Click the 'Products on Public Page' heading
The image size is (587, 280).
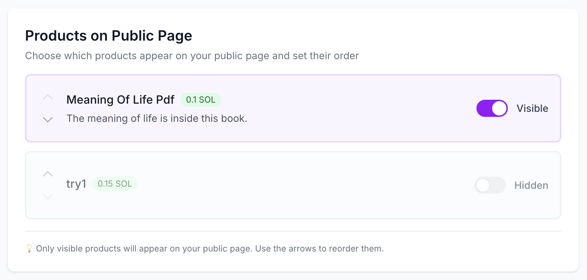(x=108, y=36)
